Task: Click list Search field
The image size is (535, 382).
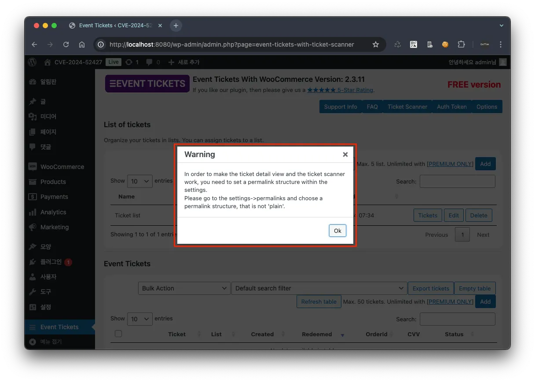Action: (458, 181)
